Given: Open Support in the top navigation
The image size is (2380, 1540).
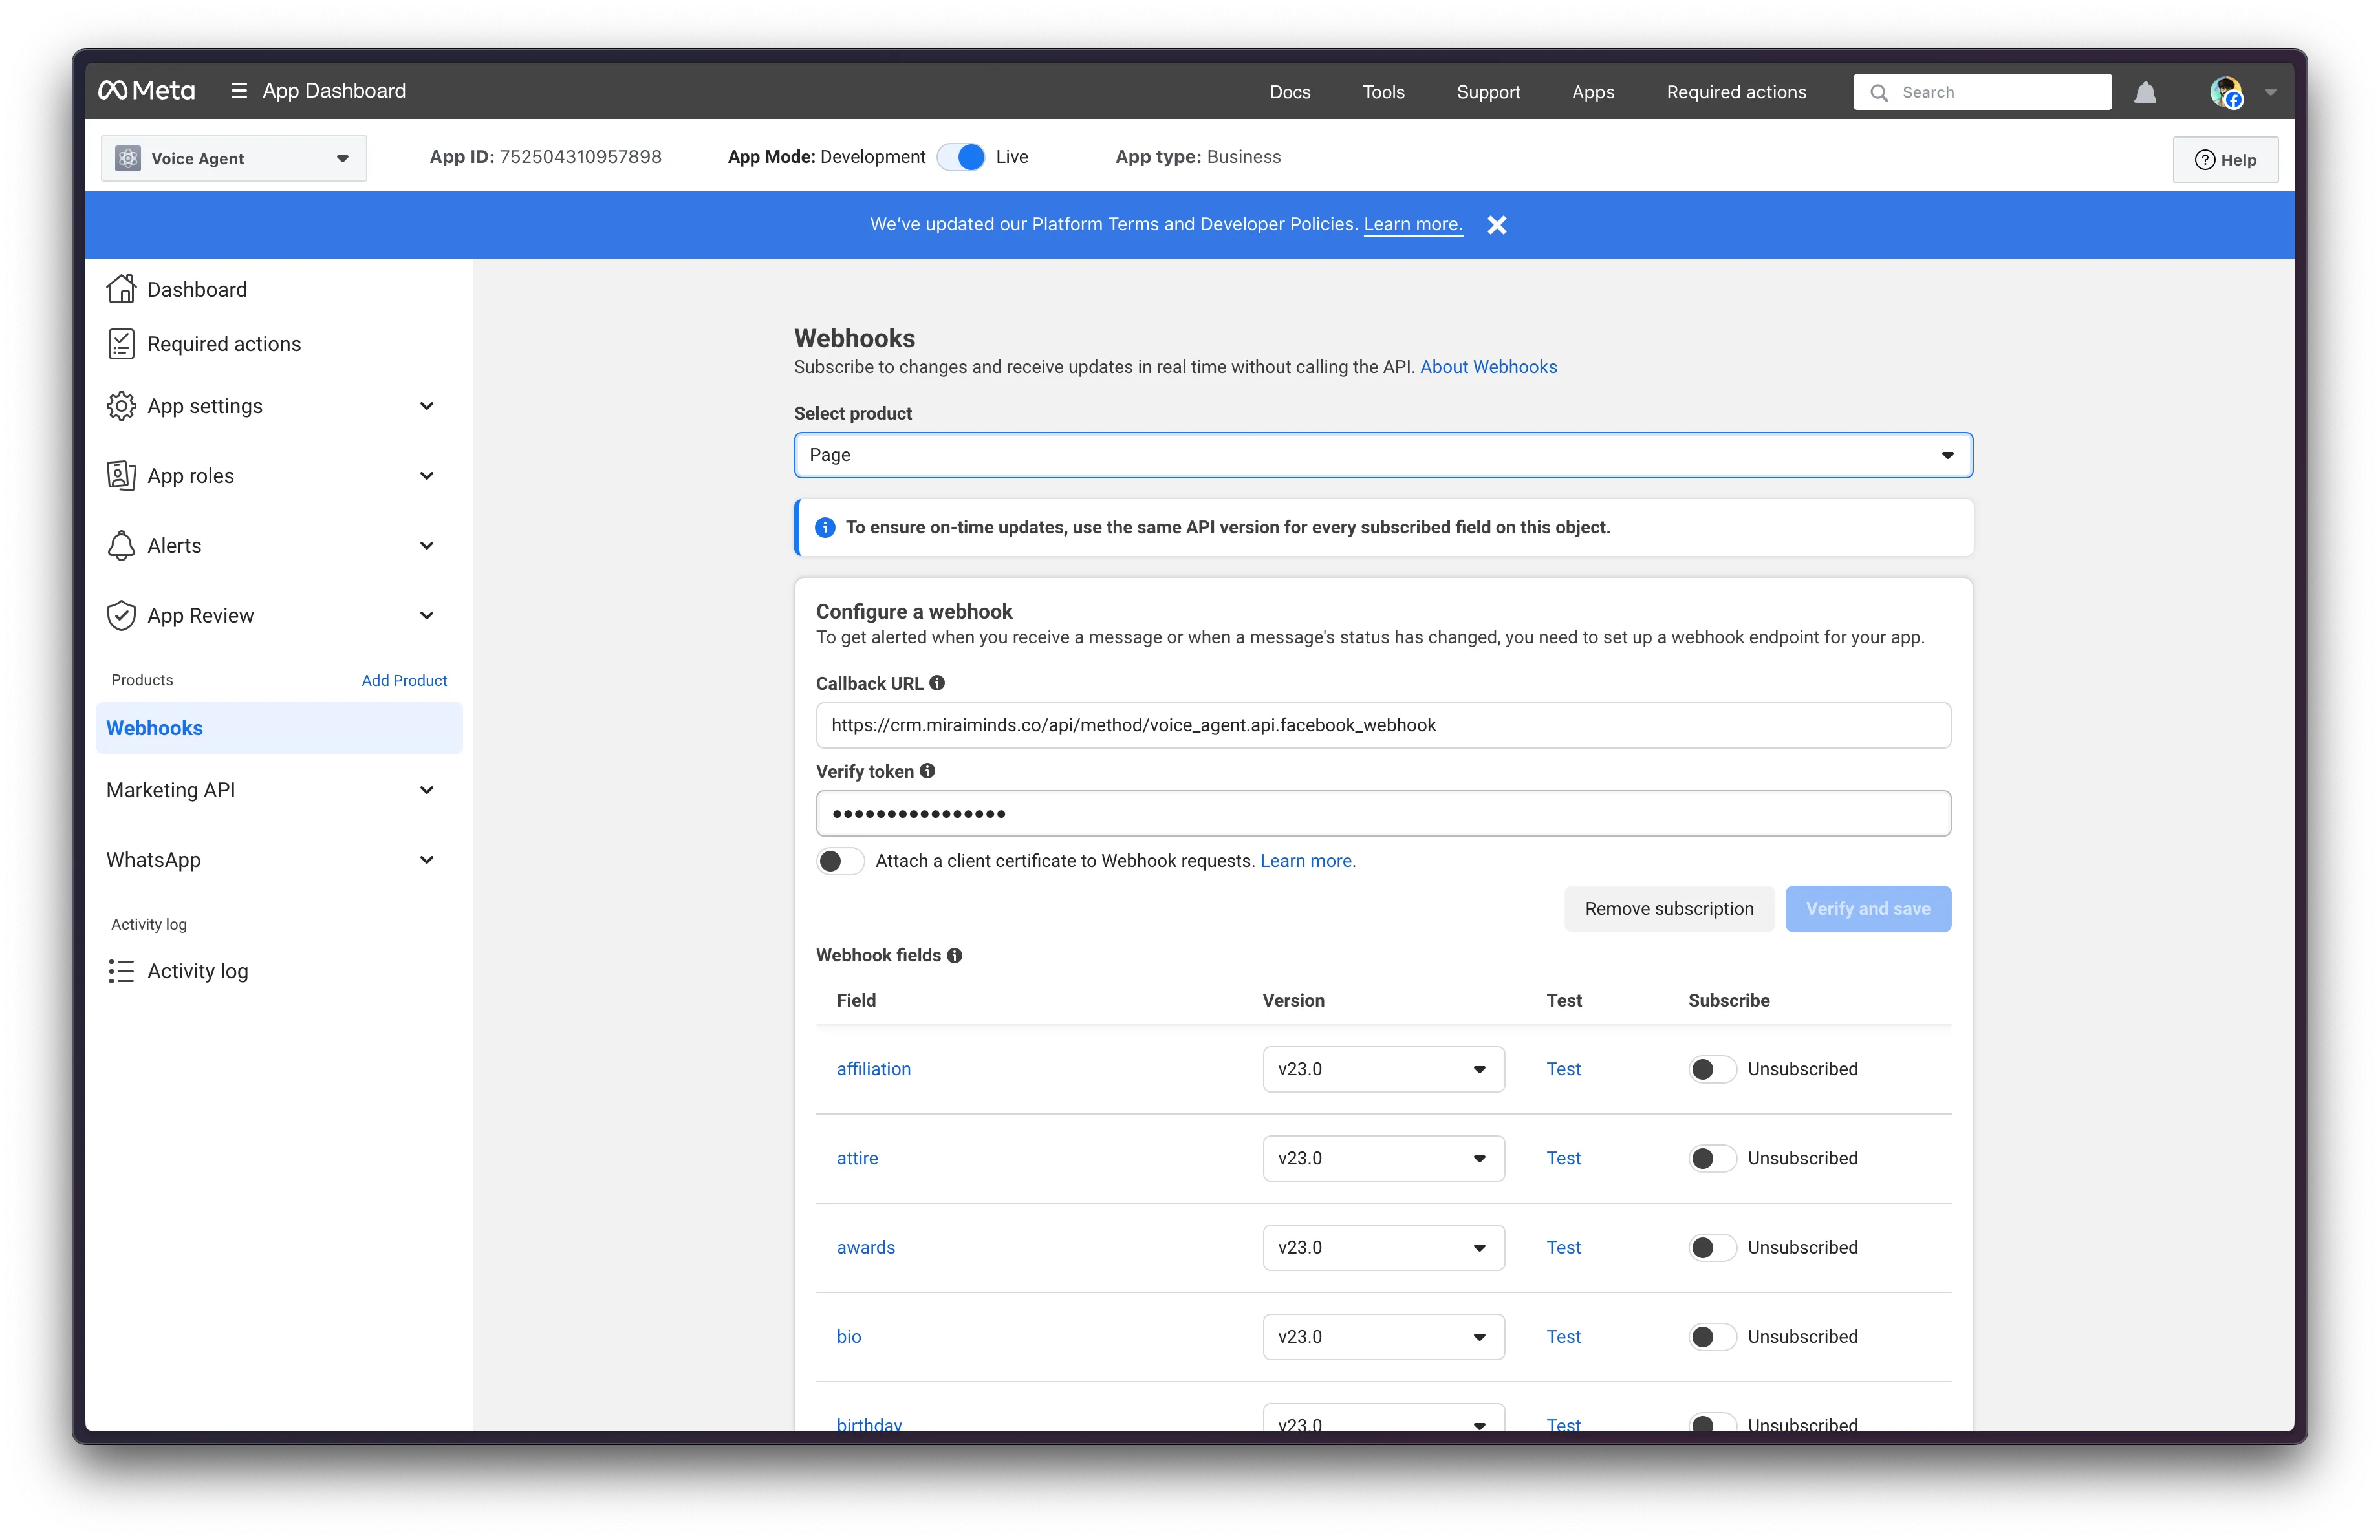Looking at the screenshot, I should pos(1488,92).
